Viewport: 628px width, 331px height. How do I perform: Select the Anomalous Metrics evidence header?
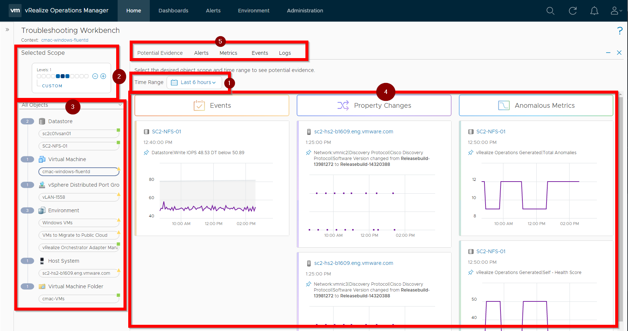(536, 106)
